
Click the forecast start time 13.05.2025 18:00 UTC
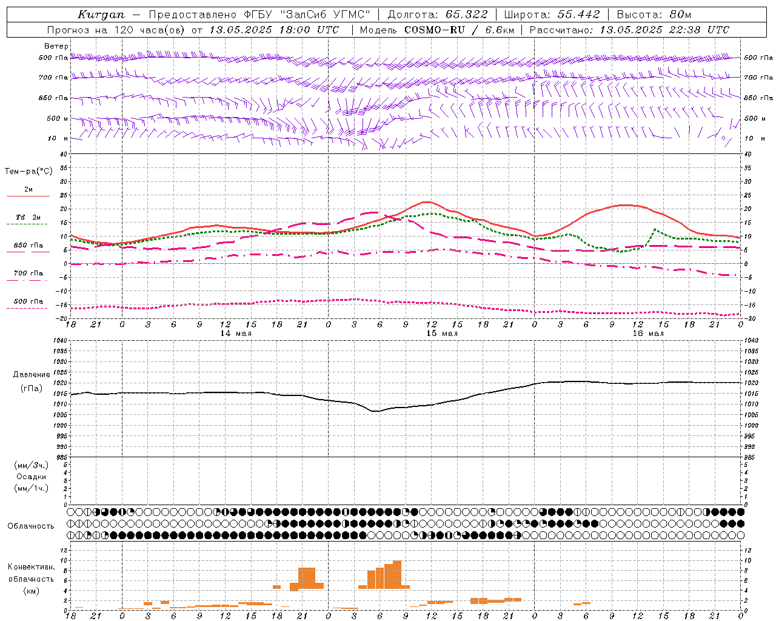274,30
